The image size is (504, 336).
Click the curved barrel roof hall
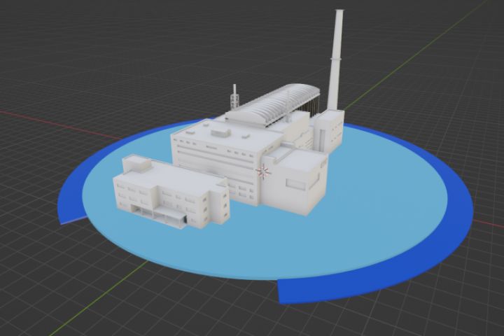273,106
